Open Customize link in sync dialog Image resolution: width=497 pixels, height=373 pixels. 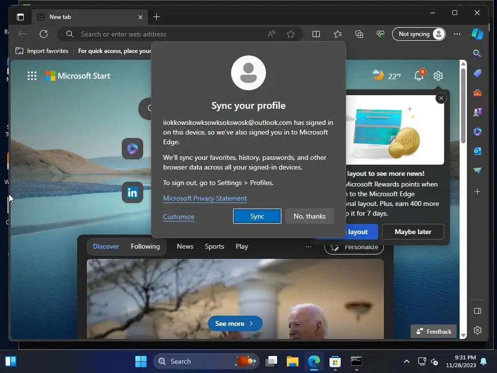point(179,217)
